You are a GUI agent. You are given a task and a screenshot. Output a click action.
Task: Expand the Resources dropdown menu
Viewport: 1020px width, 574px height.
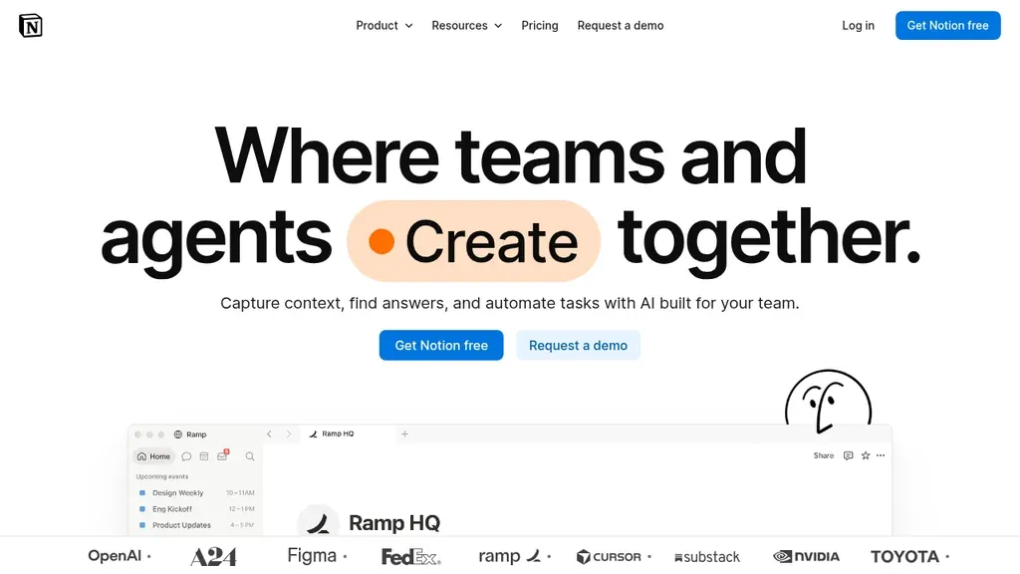[x=466, y=25]
